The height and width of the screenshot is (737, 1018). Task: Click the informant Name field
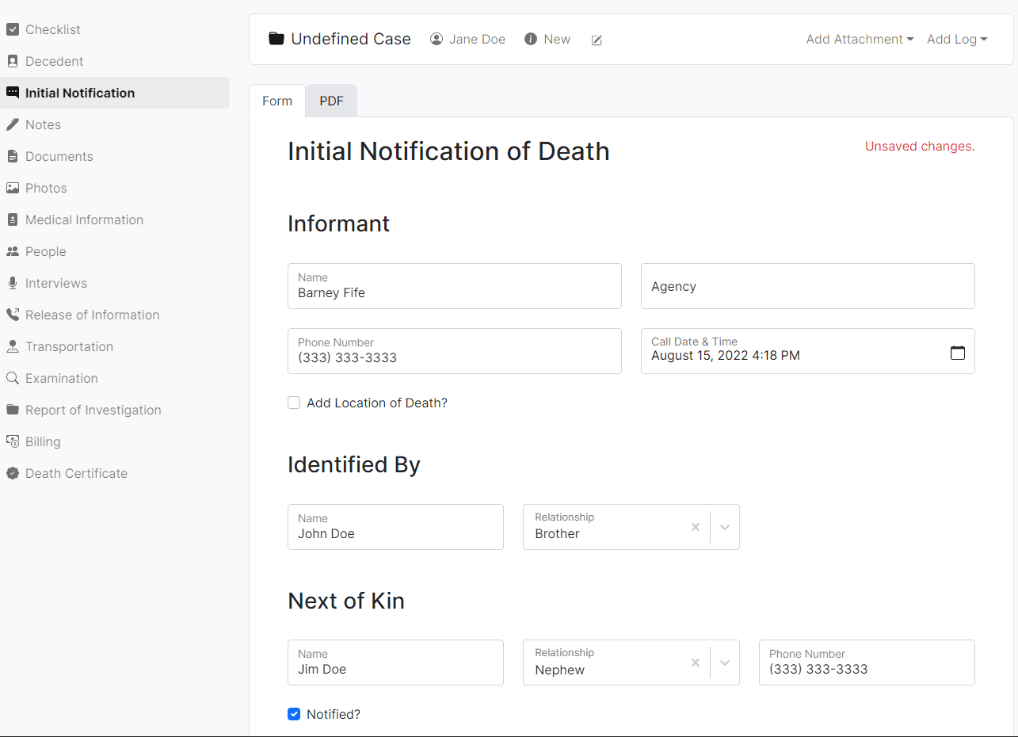454,292
